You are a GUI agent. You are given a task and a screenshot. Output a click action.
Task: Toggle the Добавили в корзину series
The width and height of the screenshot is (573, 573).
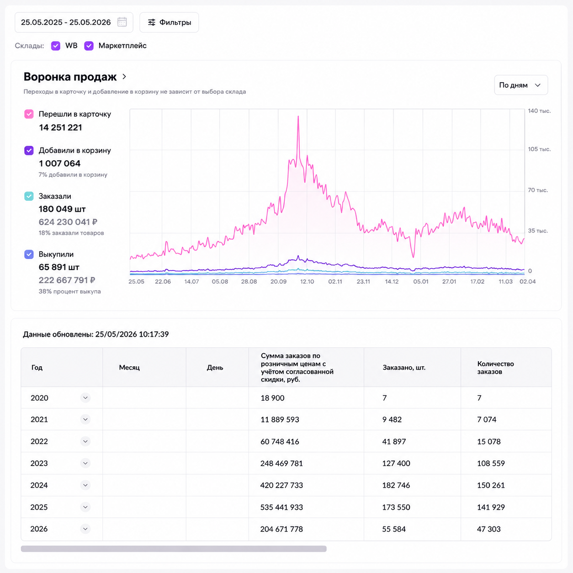(29, 150)
